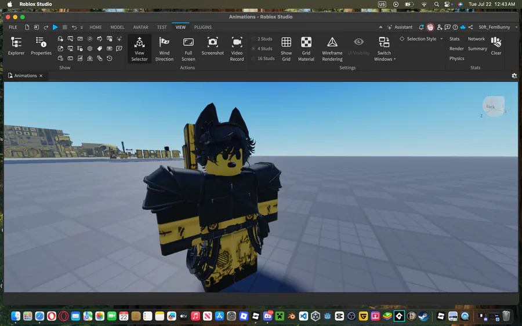Click the Stop playtest button
The width and height of the screenshot is (522, 326).
click(65, 27)
